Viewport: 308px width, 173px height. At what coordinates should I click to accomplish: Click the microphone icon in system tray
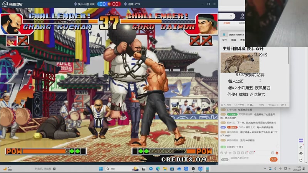pos(275,169)
